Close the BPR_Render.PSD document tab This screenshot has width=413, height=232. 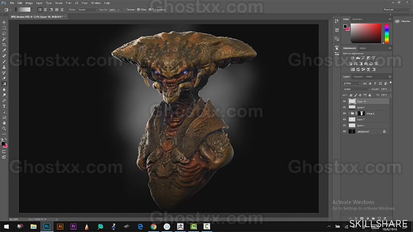coord(65,16)
